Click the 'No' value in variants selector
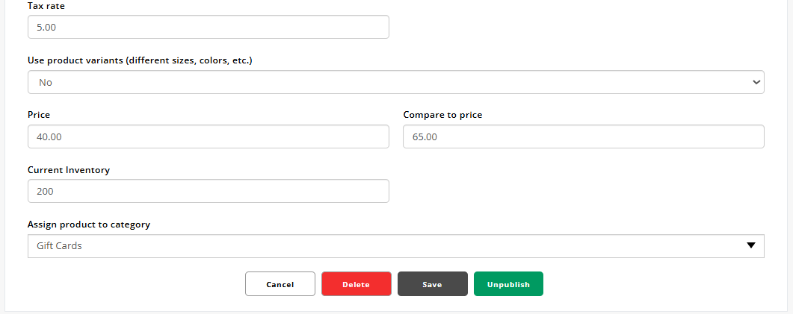The height and width of the screenshot is (314, 793). click(46, 83)
